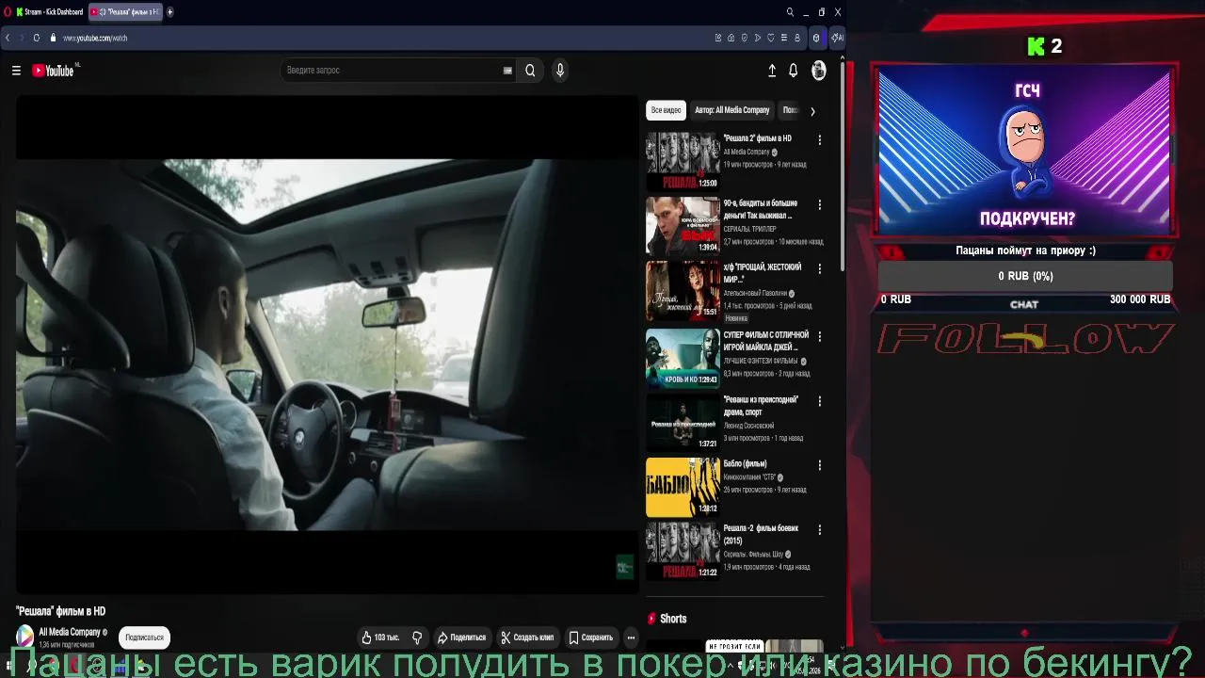Click the Поделиться button
Screen dimensions: 1205x678
pos(461,638)
